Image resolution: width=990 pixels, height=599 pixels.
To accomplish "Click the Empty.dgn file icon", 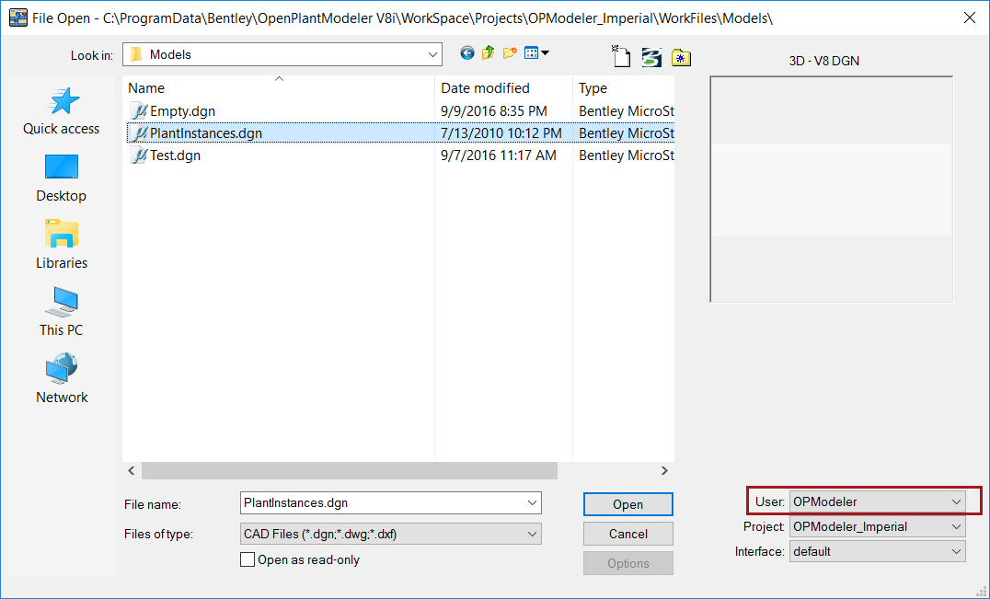I will (138, 111).
